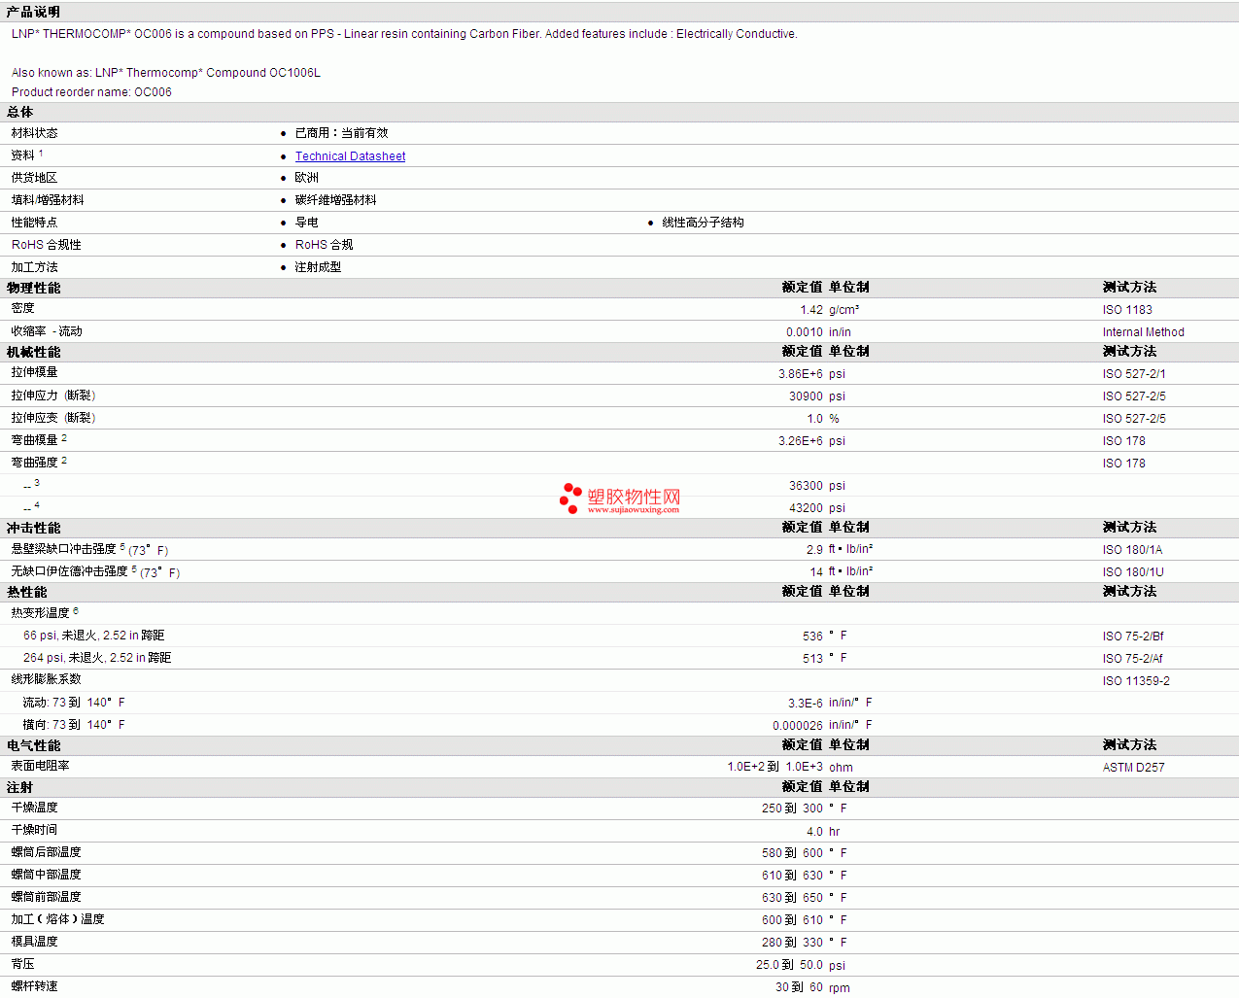Select ISO 1183 test method text
Viewport: 1239px width, 998px height.
(1127, 310)
